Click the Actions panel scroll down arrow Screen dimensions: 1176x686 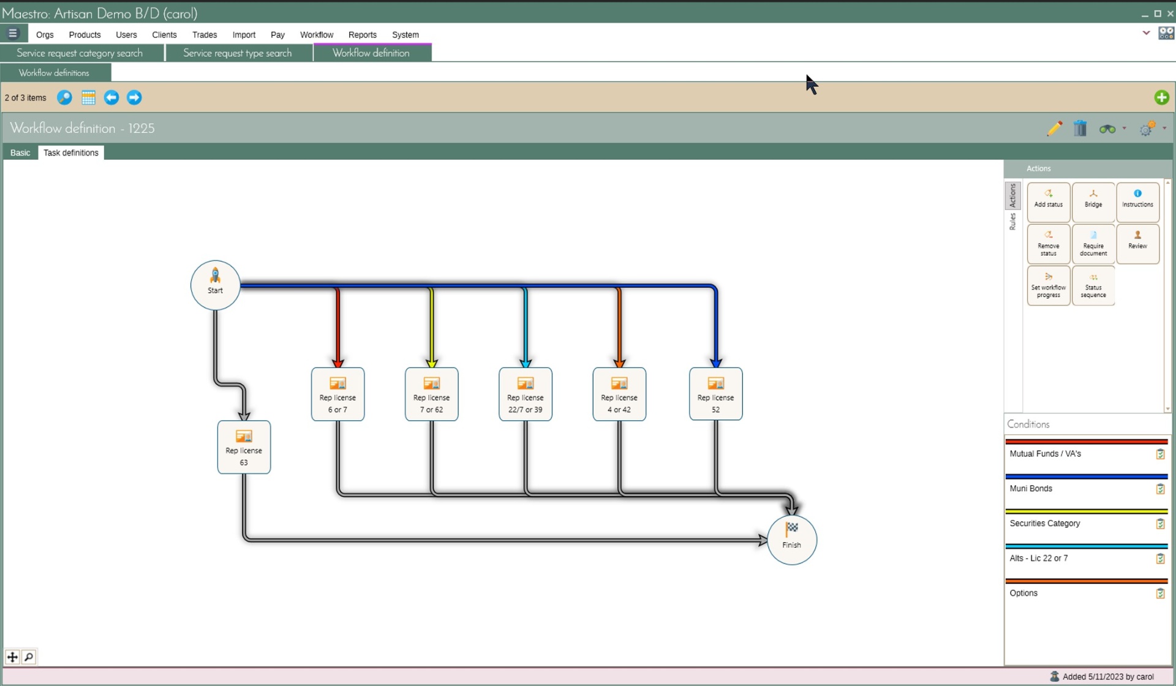click(1167, 409)
